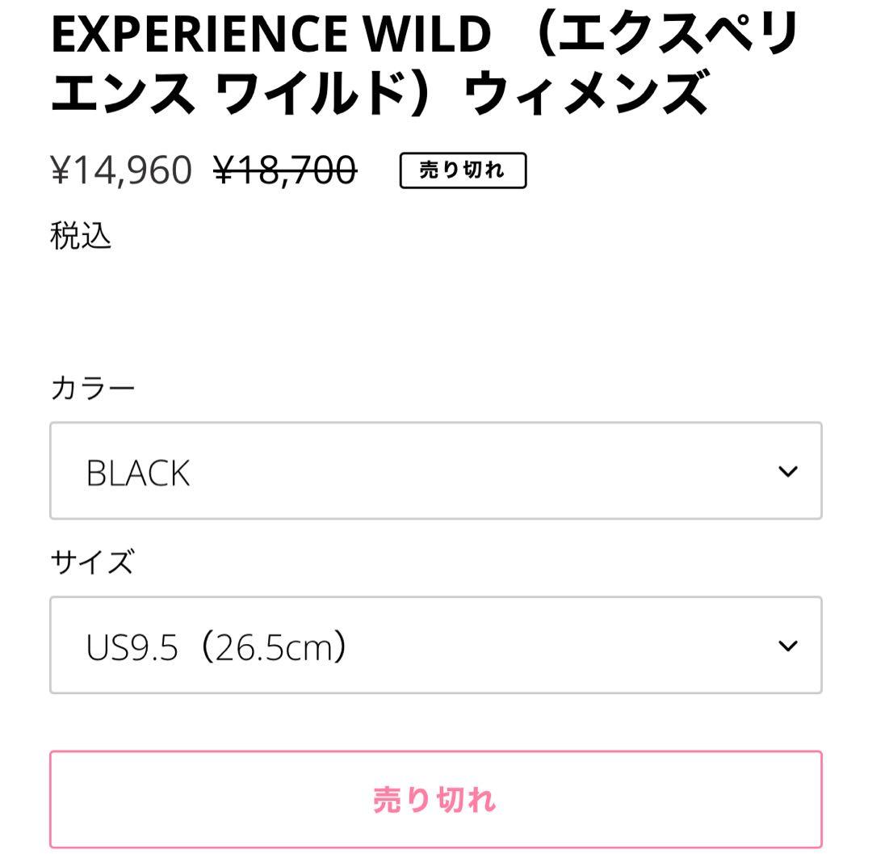The width and height of the screenshot is (872, 863).
Task: Click ワイルド in the title's second line
Action: tap(310, 93)
